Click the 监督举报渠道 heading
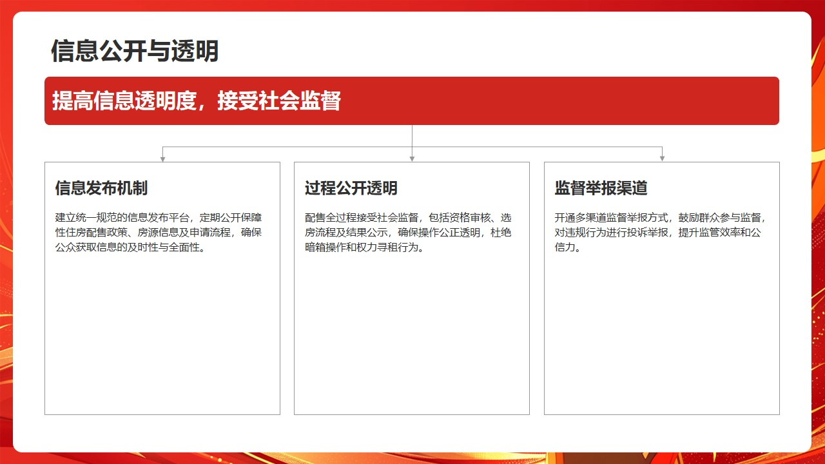Viewport: 825px width, 464px height. click(601, 188)
